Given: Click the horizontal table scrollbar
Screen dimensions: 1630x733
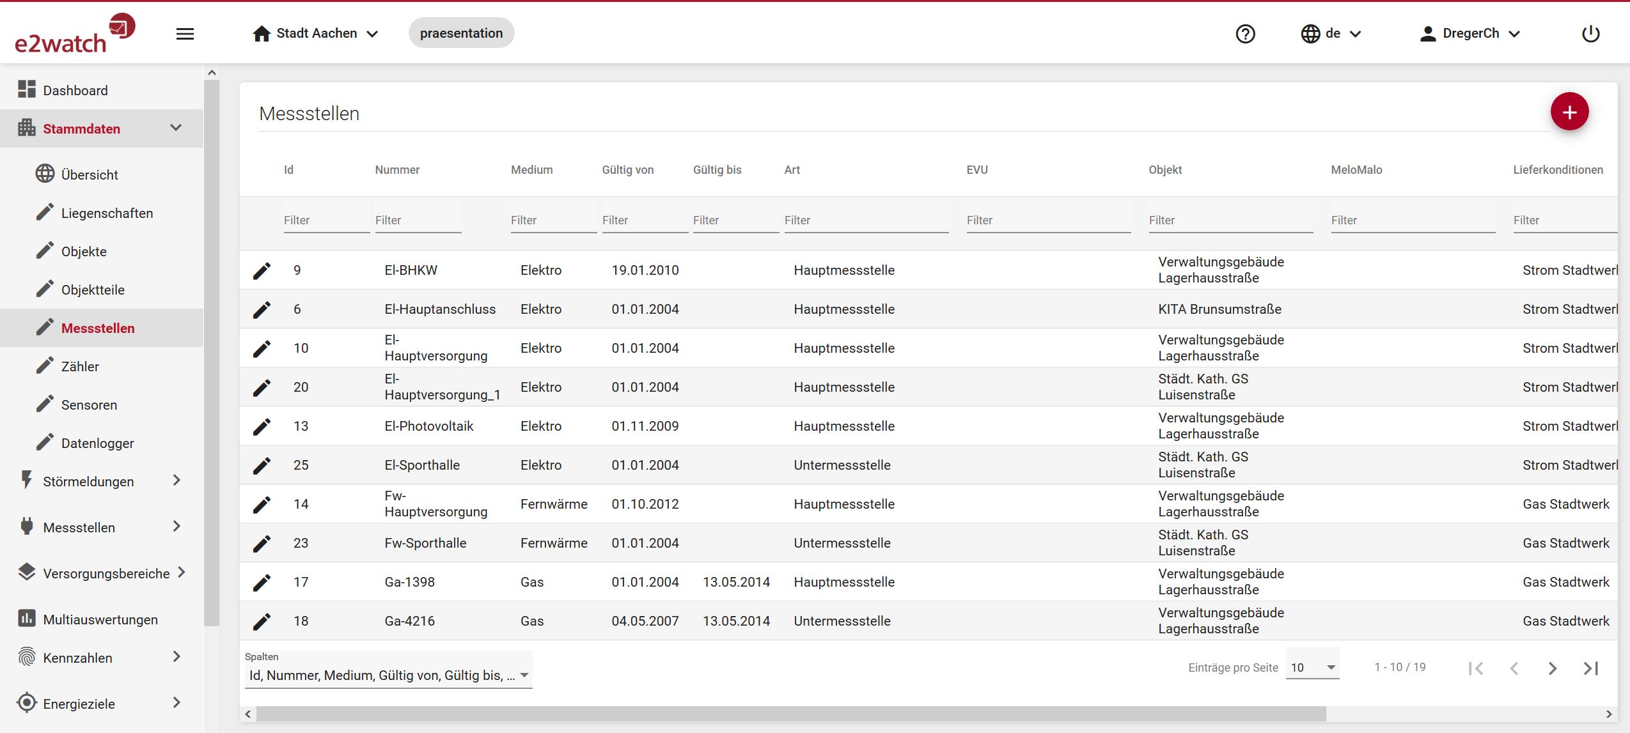Looking at the screenshot, I should coord(790,714).
